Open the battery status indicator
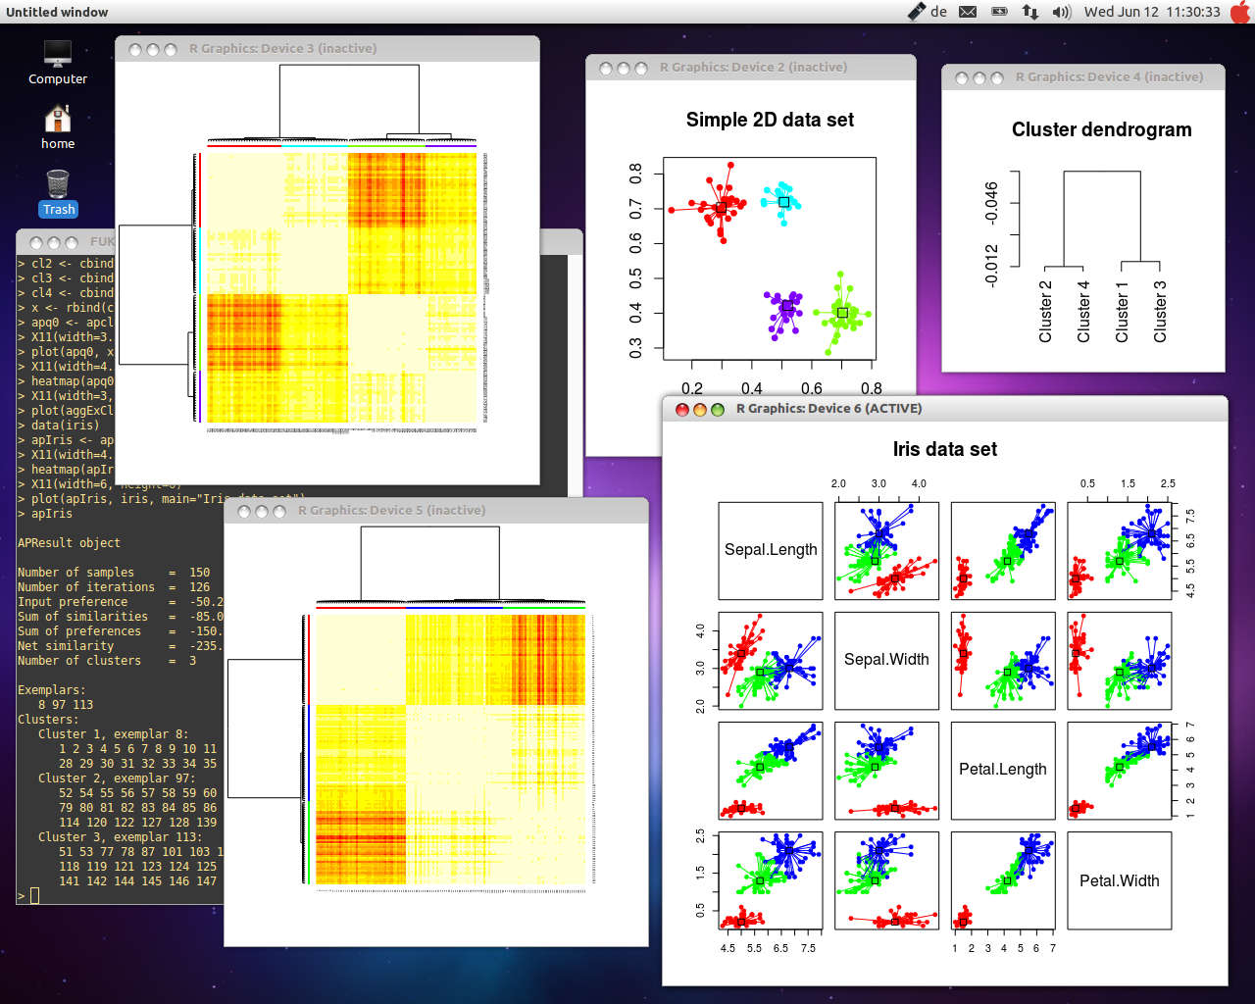The width and height of the screenshot is (1255, 1004). click(999, 12)
